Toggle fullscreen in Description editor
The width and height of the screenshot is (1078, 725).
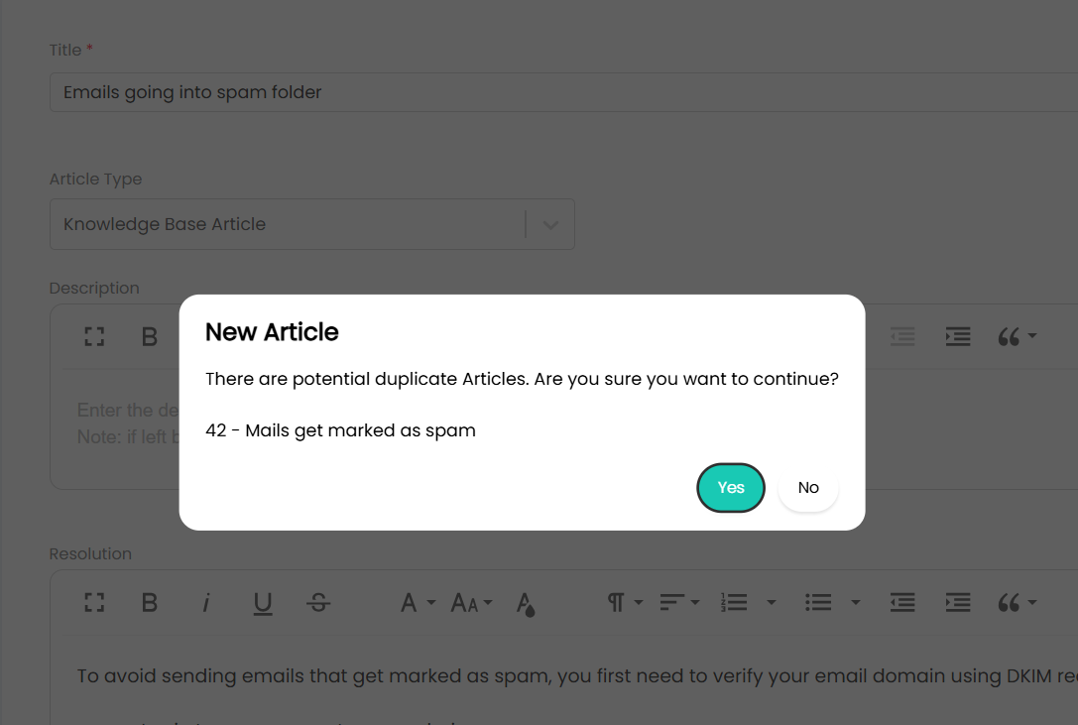tap(94, 337)
